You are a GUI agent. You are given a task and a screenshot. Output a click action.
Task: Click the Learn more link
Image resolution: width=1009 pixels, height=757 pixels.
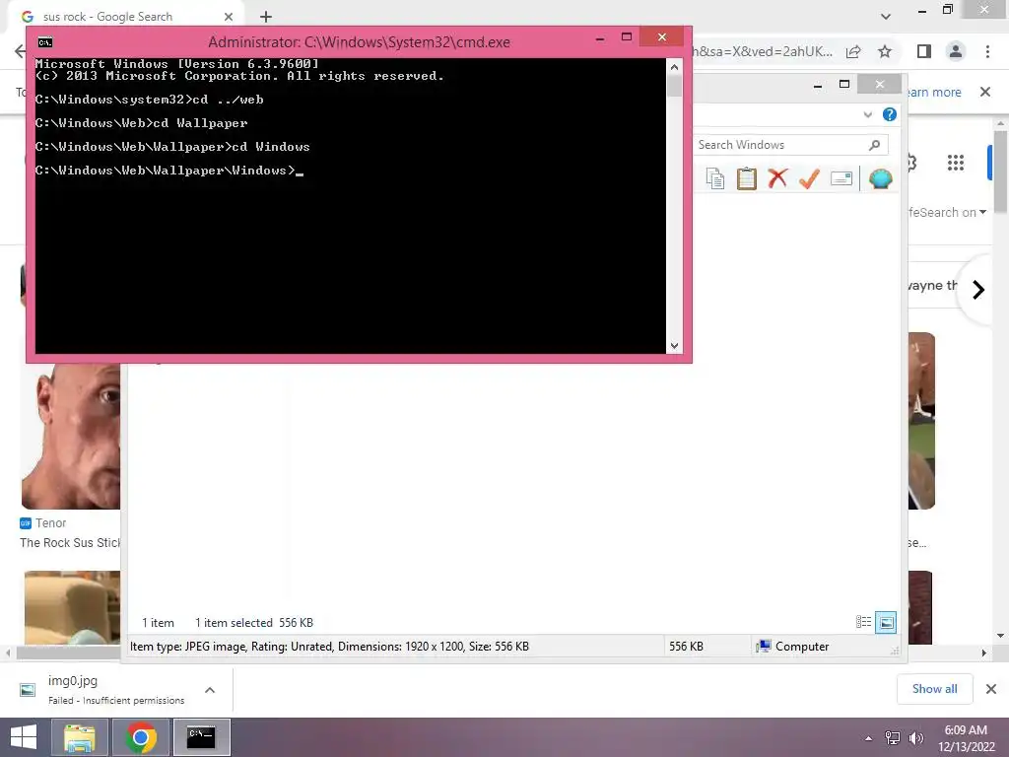coord(934,92)
